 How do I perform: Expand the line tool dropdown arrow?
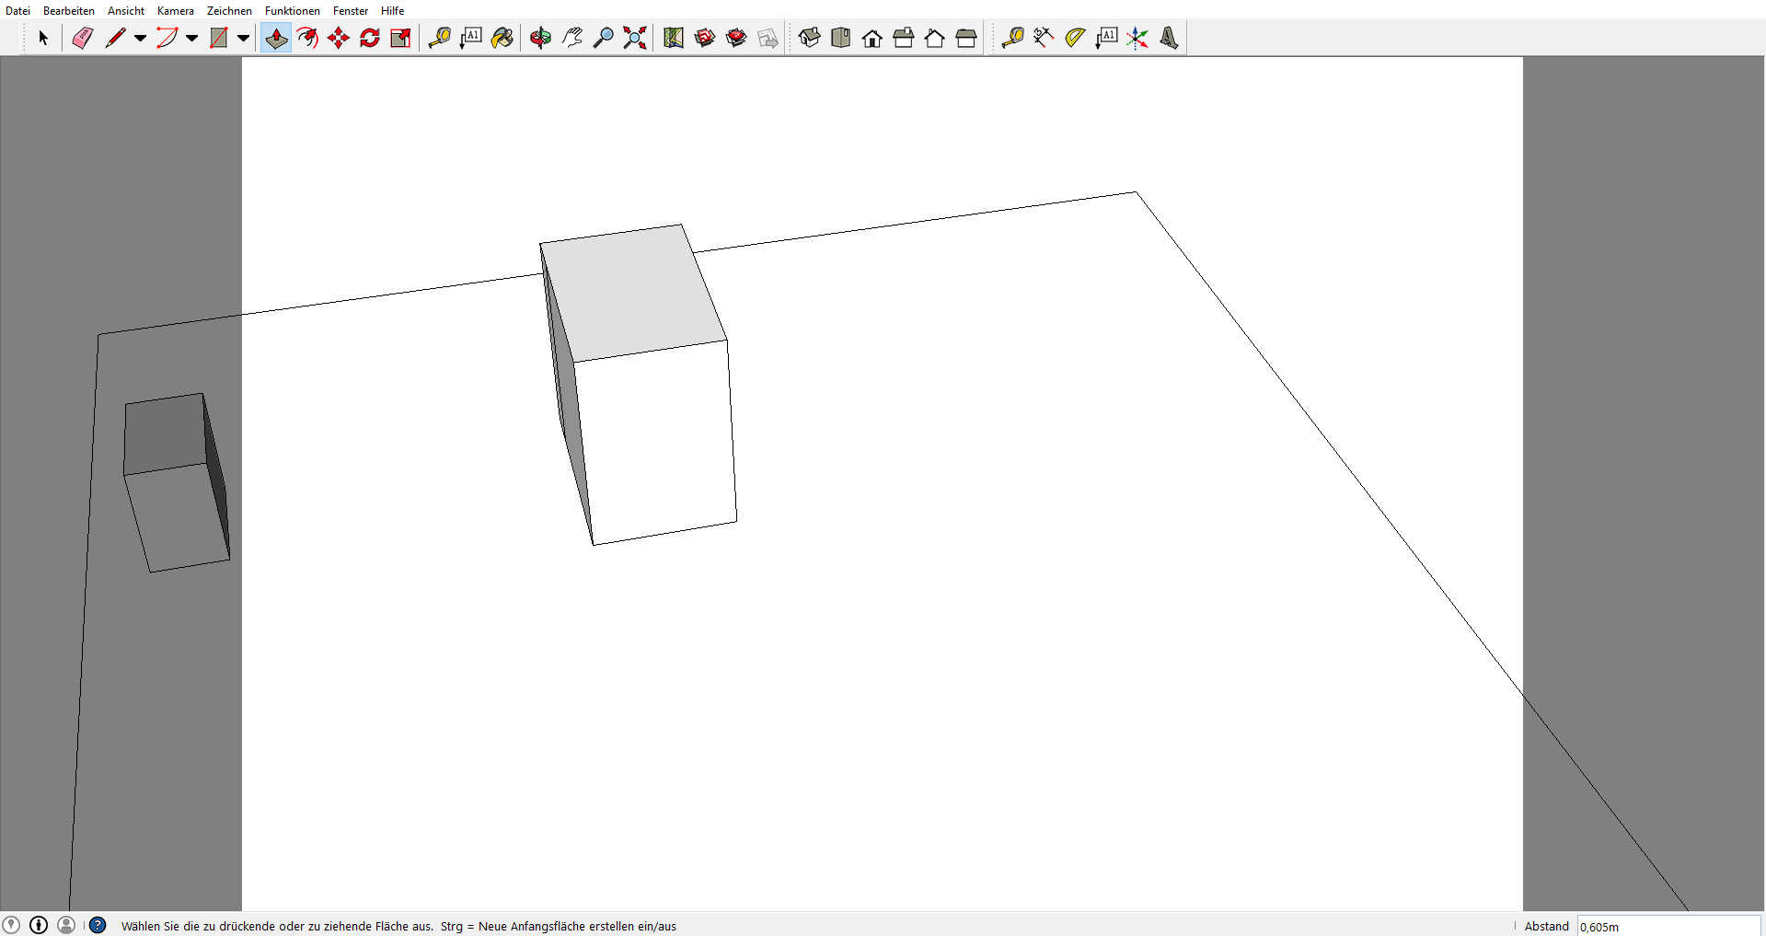tap(140, 38)
